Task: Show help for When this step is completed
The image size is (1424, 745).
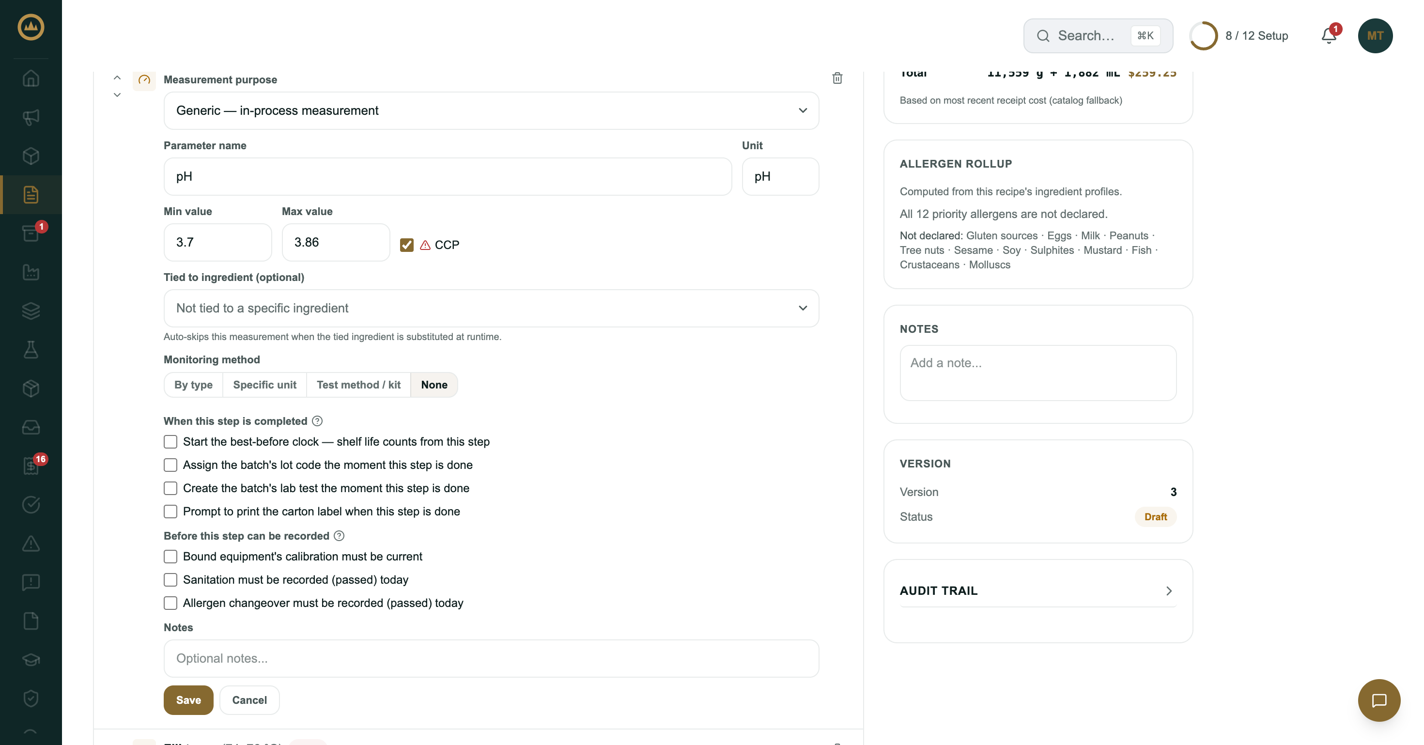Action: coord(317,421)
